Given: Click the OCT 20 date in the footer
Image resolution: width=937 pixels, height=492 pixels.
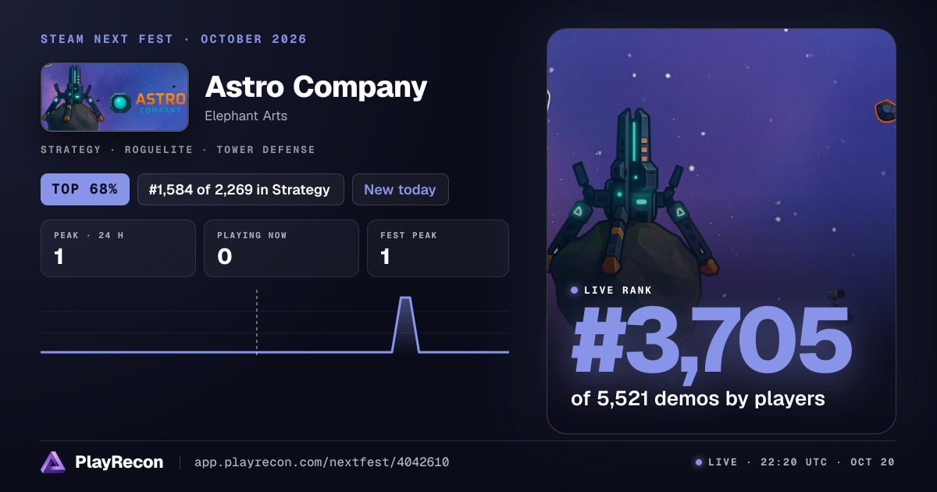Looking at the screenshot, I should (x=872, y=462).
